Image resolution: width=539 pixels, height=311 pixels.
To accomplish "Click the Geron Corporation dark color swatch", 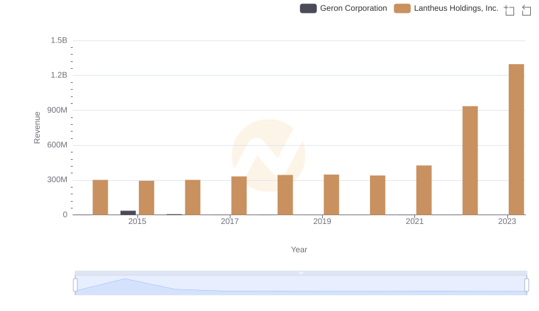I will [308, 8].
